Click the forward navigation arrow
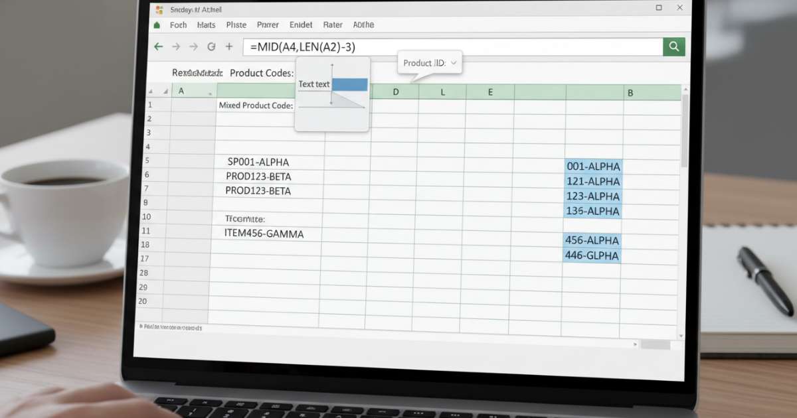797x418 pixels. 176,46
